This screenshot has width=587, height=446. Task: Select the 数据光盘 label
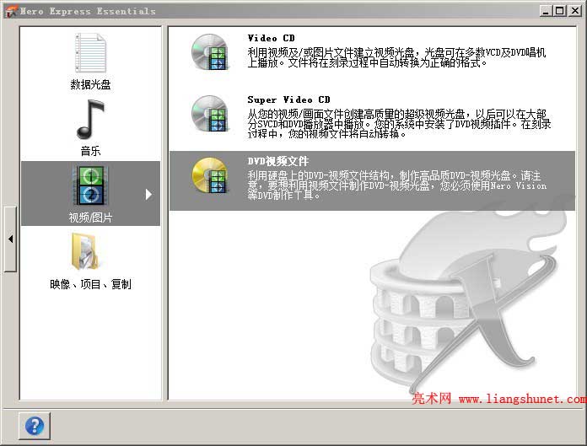(x=90, y=84)
